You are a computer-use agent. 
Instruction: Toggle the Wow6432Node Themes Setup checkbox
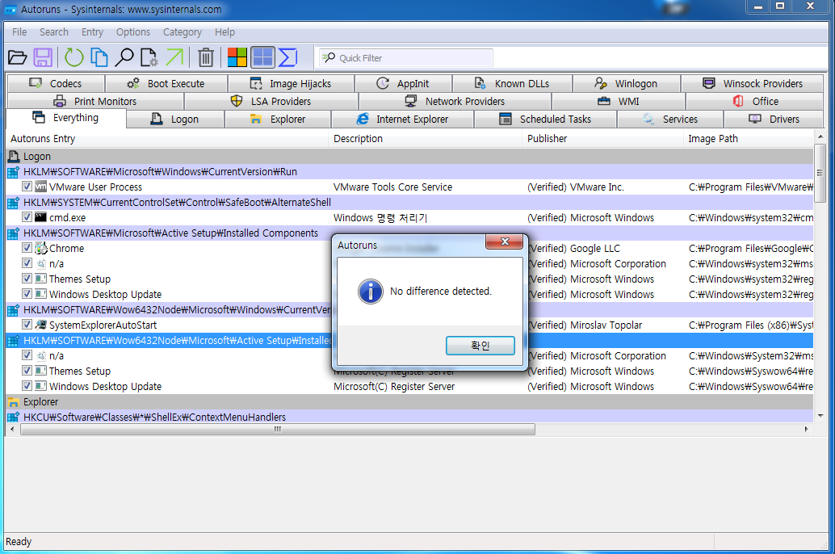pos(27,371)
